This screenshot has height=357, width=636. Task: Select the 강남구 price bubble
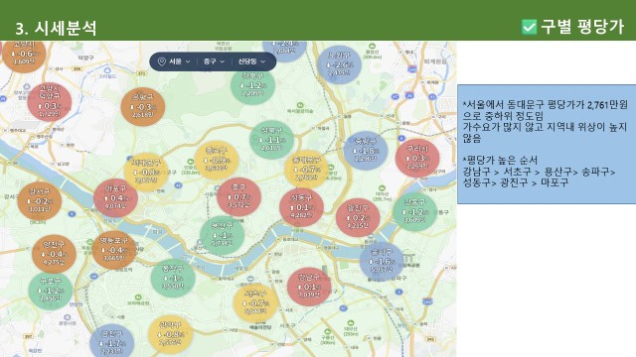(x=309, y=287)
